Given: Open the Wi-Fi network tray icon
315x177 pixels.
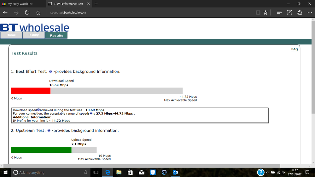Looking at the screenshot, I should (x=278, y=172).
